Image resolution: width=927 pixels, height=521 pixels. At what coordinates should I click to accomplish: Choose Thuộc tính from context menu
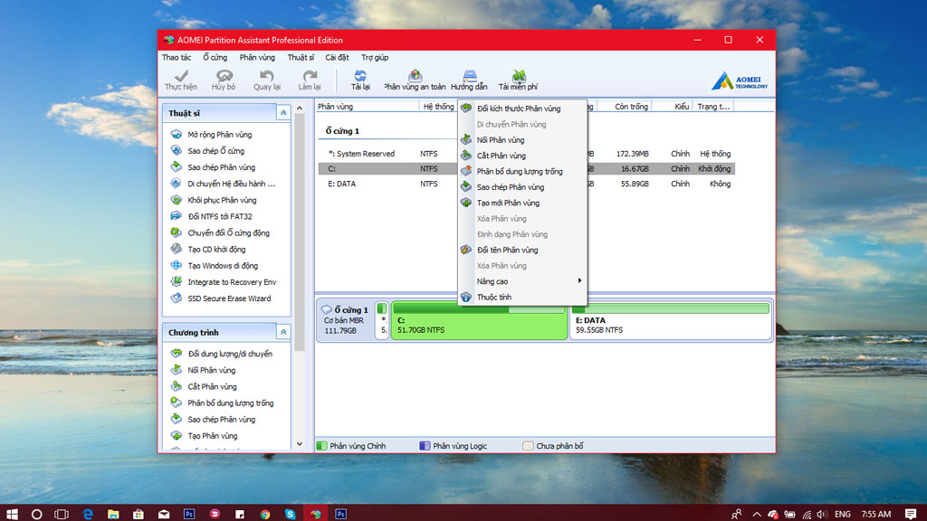click(x=522, y=297)
